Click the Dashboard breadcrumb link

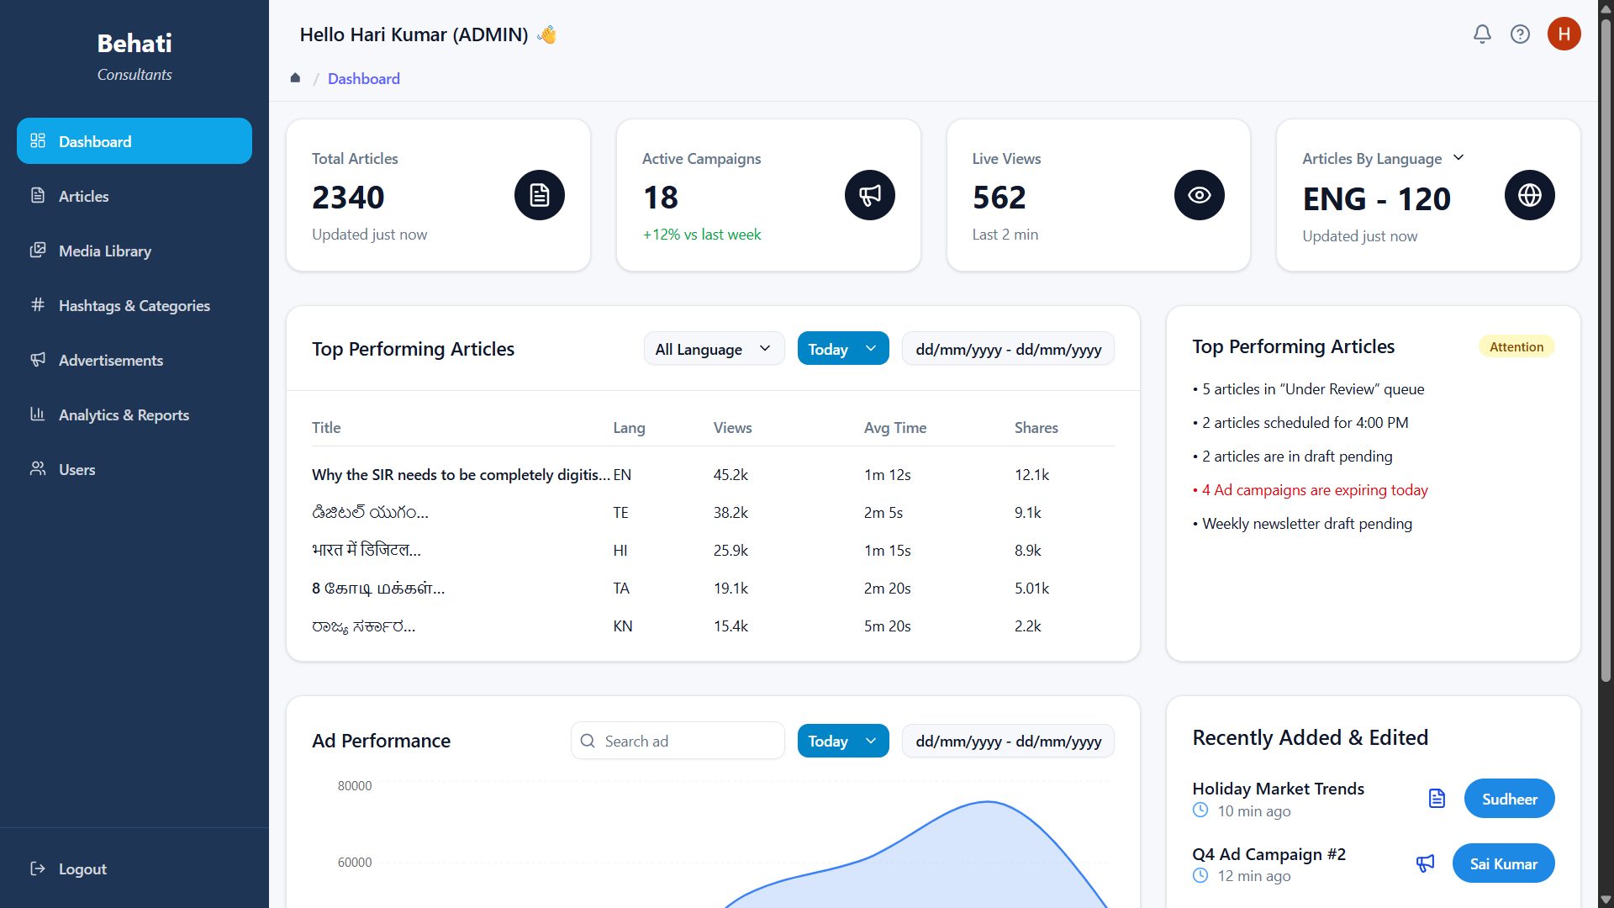[363, 78]
